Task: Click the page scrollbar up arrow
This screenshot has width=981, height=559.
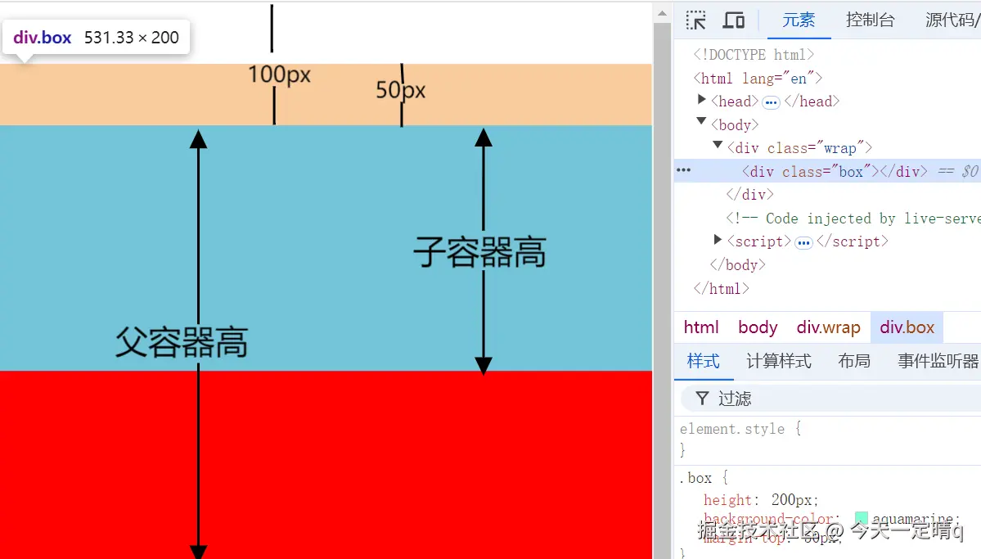Action: (661, 11)
